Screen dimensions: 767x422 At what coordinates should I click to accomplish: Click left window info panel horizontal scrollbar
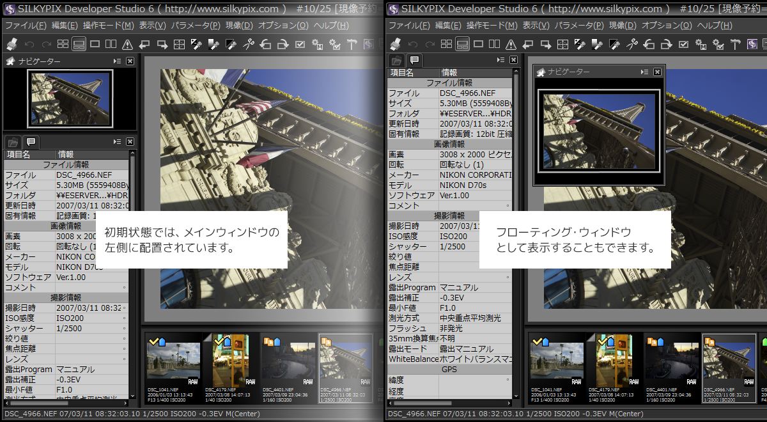[66, 403]
